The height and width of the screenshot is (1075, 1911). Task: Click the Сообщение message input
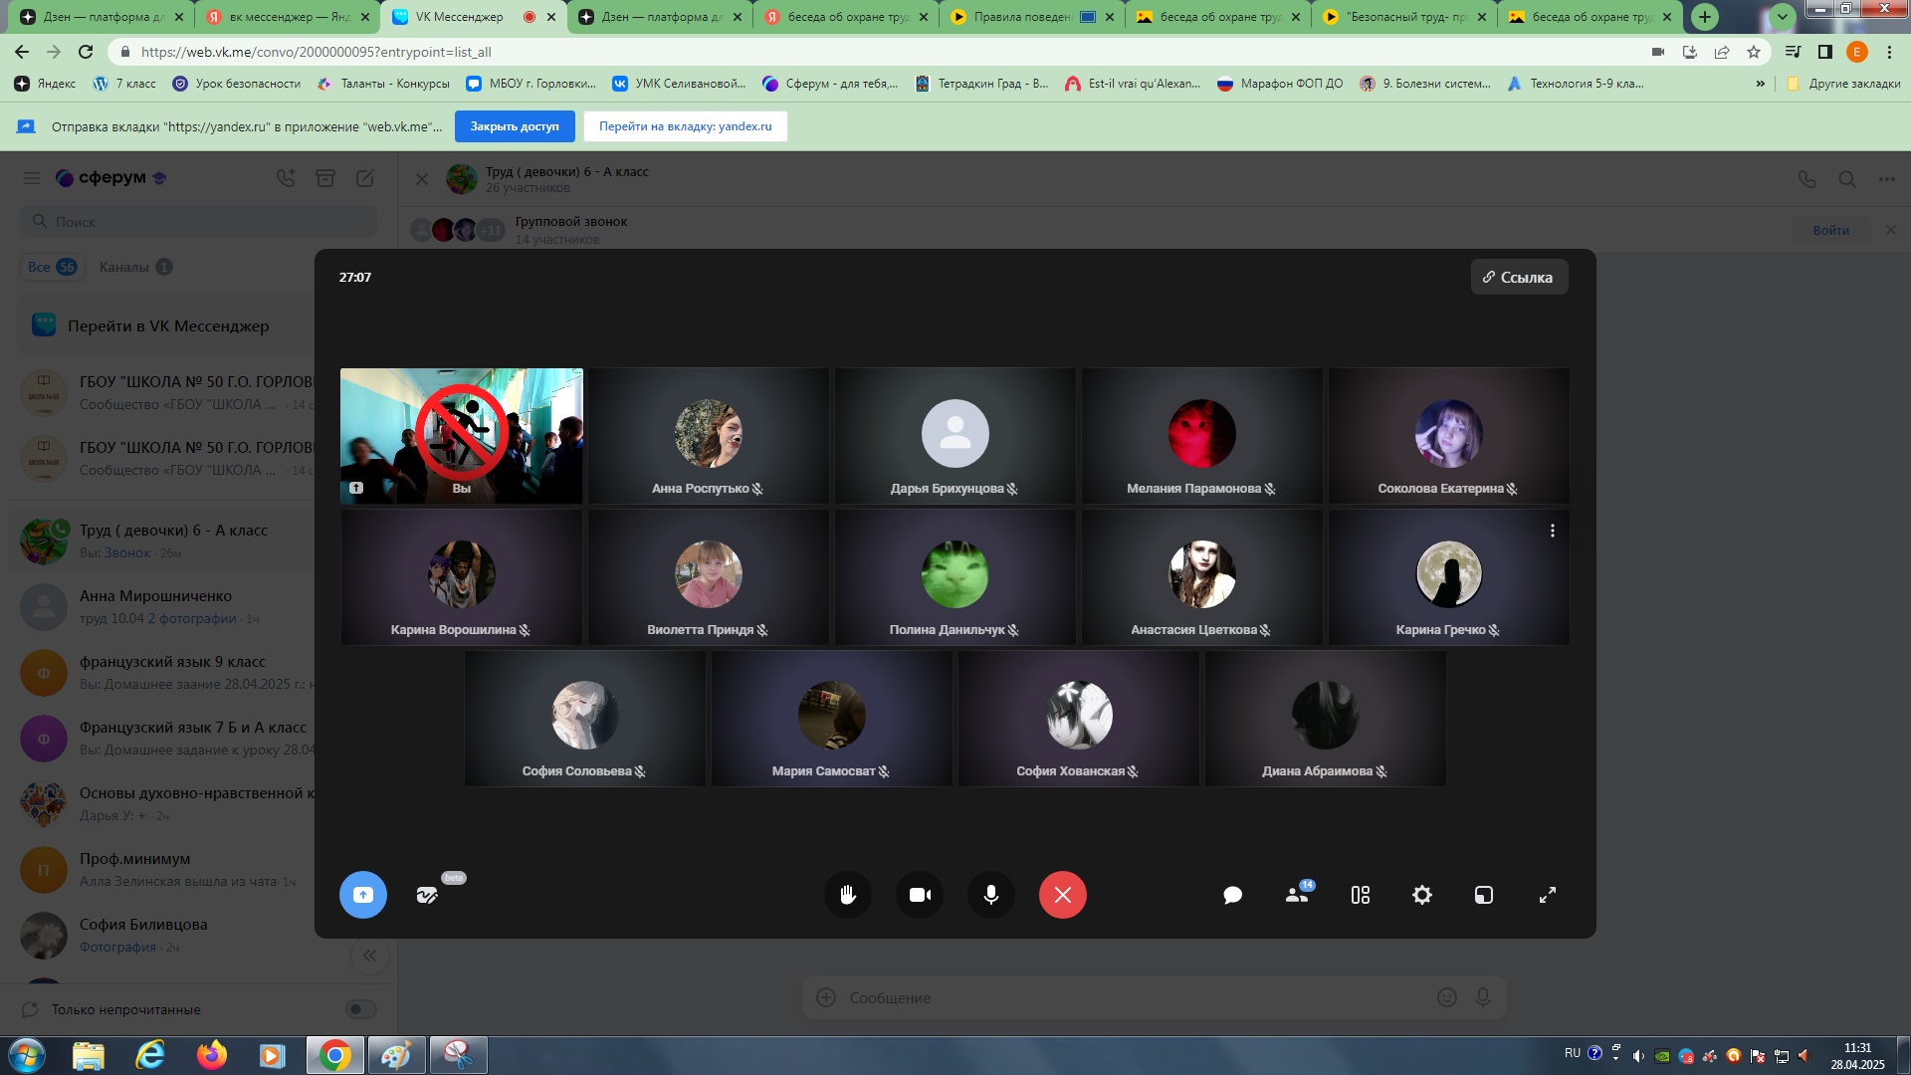coord(1135,997)
